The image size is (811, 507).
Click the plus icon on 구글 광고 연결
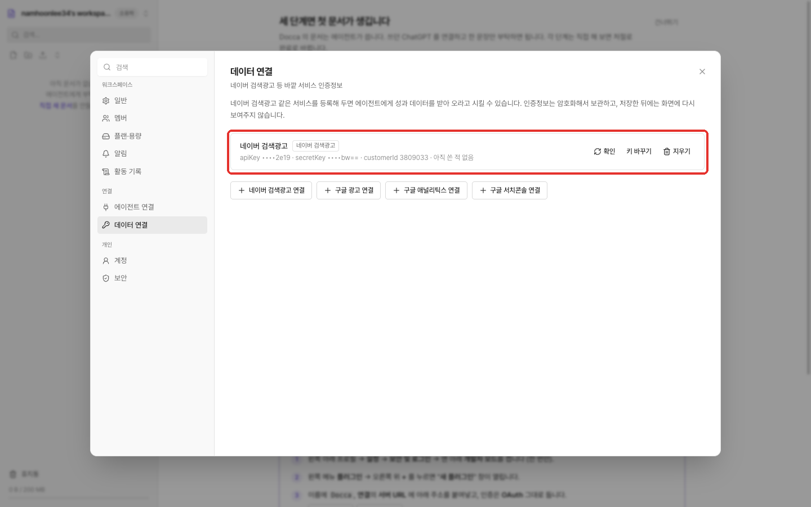coord(328,190)
